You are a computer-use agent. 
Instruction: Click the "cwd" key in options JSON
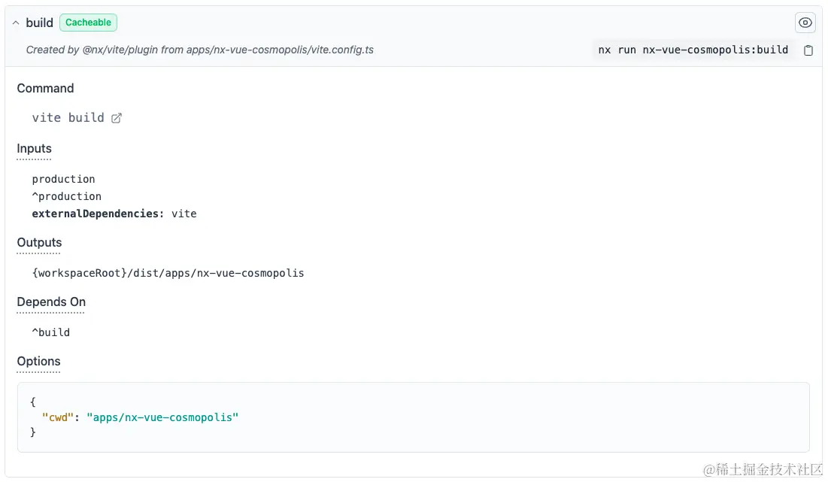[58, 417]
